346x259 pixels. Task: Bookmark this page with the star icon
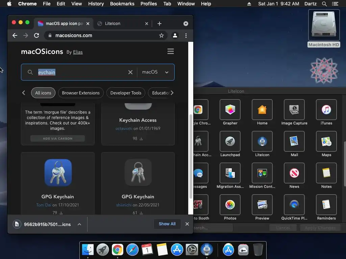tap(162, 35)
